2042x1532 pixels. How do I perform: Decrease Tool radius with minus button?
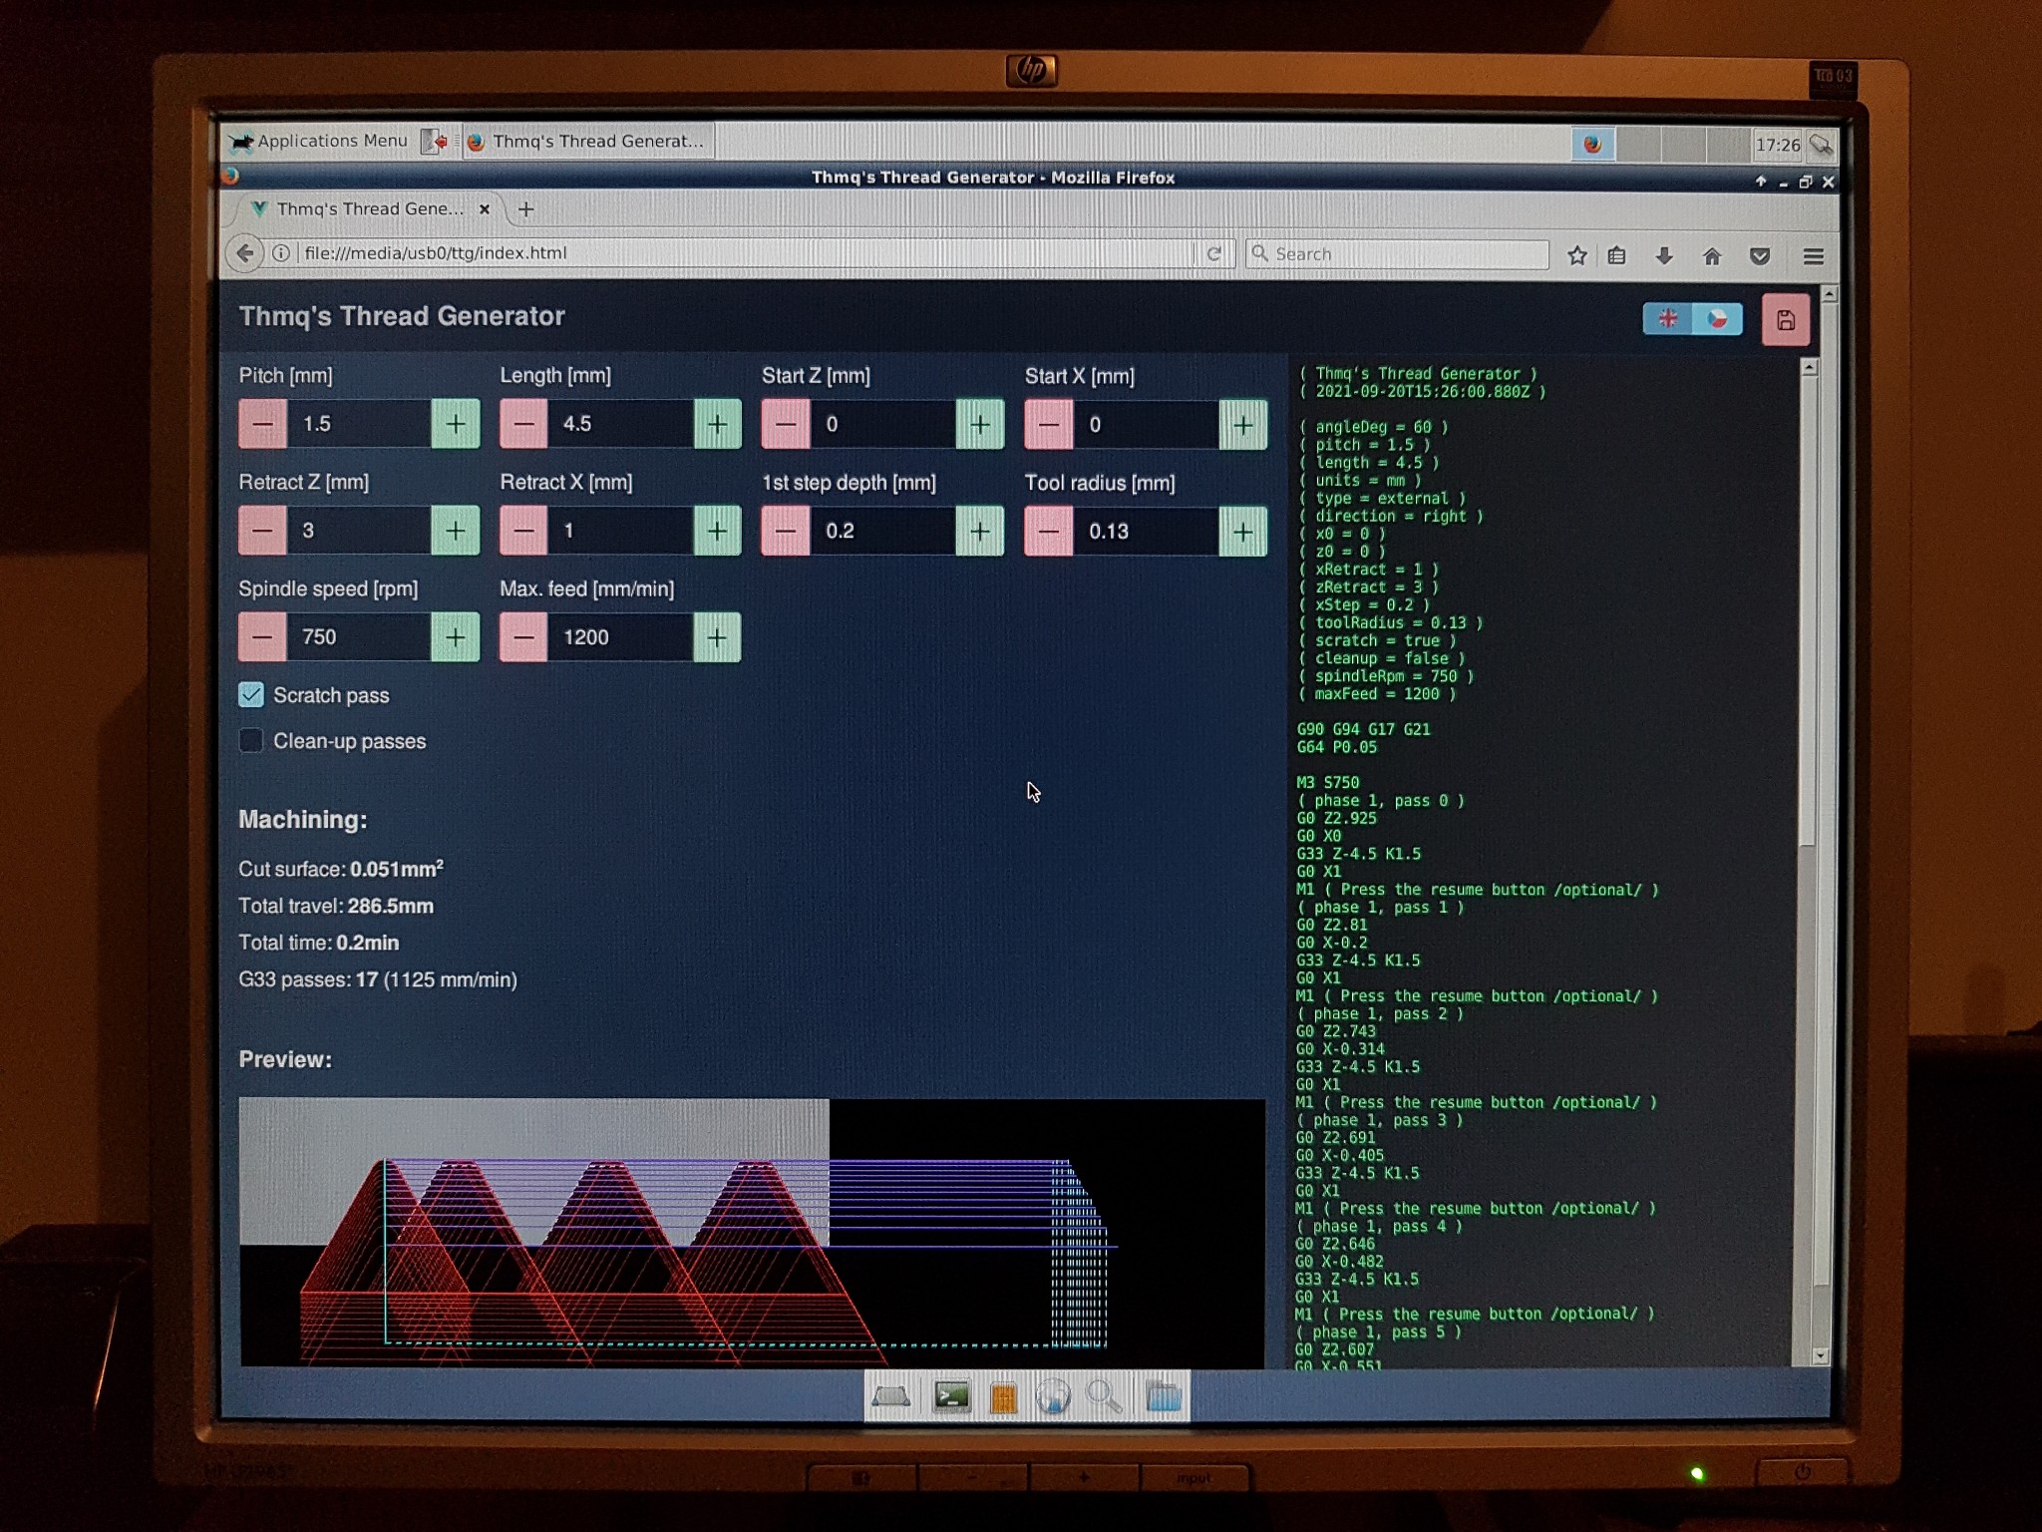pos(1048,532)
